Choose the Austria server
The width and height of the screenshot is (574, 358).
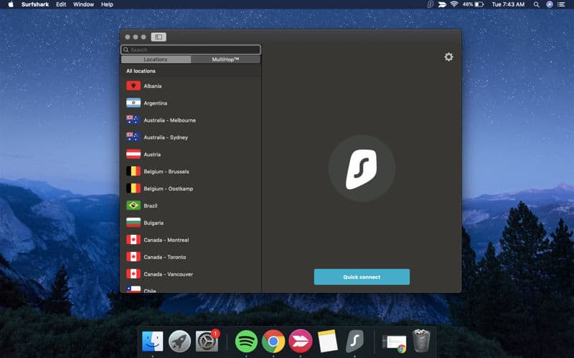click(x=191, y=155)
